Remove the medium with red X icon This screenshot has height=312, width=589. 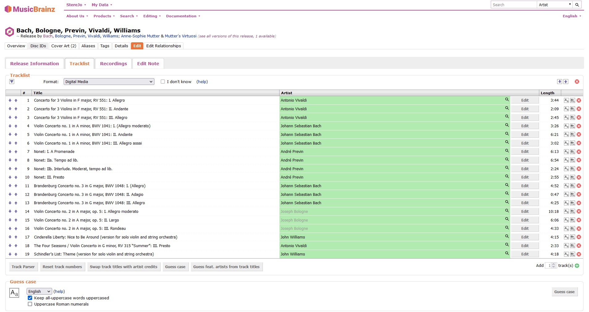(577, 82)
